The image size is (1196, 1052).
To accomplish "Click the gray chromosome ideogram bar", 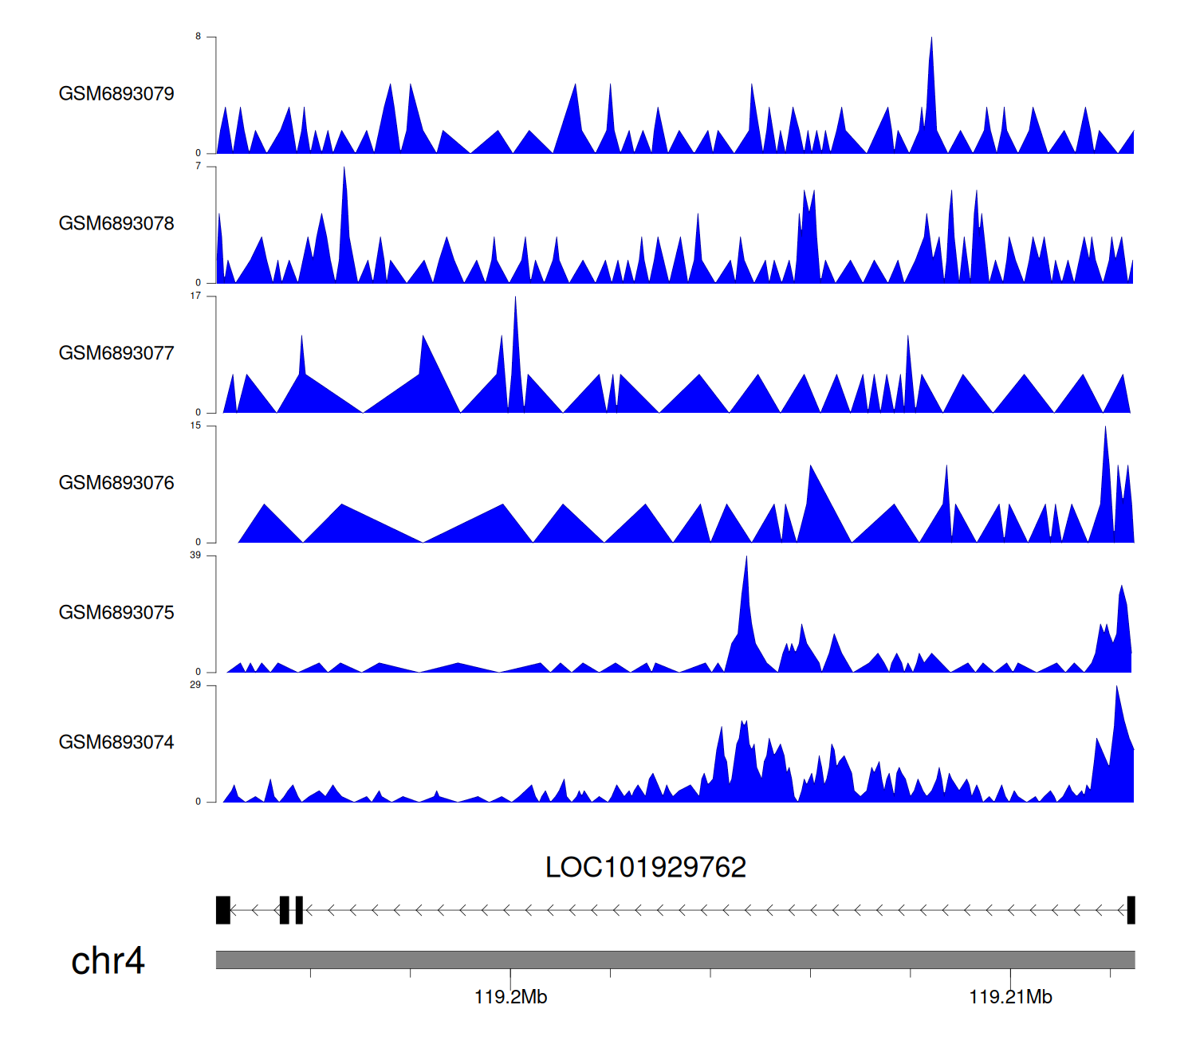I will (675, 960).
